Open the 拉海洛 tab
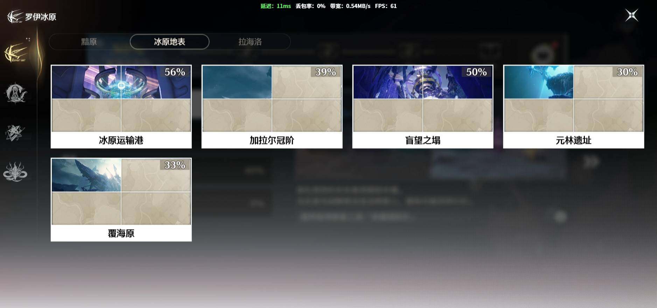The width and height of the screenshot is (657, 308). 250,42
